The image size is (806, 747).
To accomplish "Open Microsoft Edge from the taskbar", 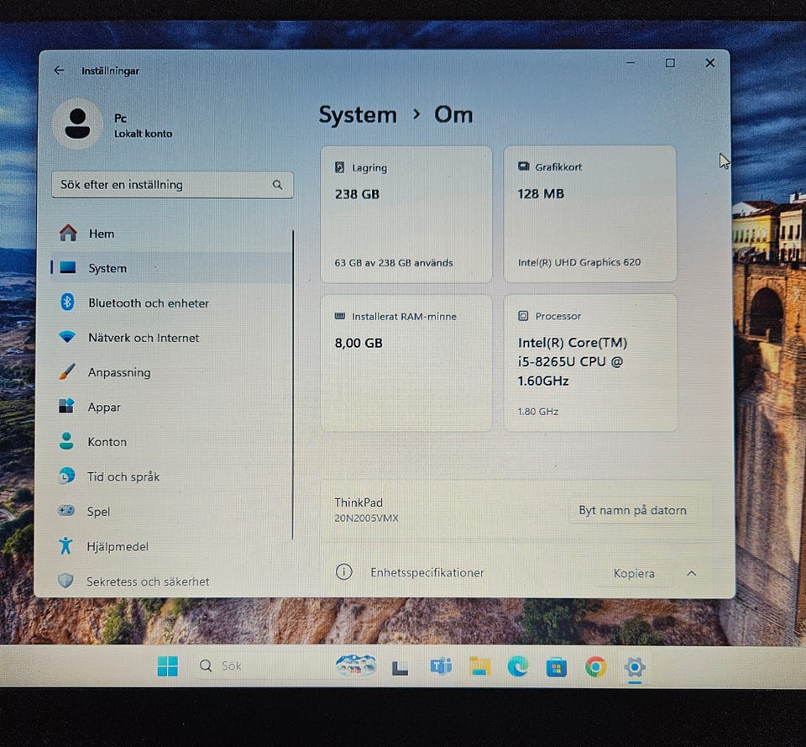I will [518, 667].
